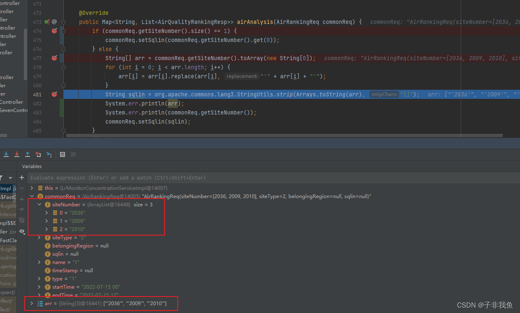Image resolution: width=520 pixels, height=313 pixels.
Task: Click the Drop Frame icon
Action: click(x=38, y=154)
